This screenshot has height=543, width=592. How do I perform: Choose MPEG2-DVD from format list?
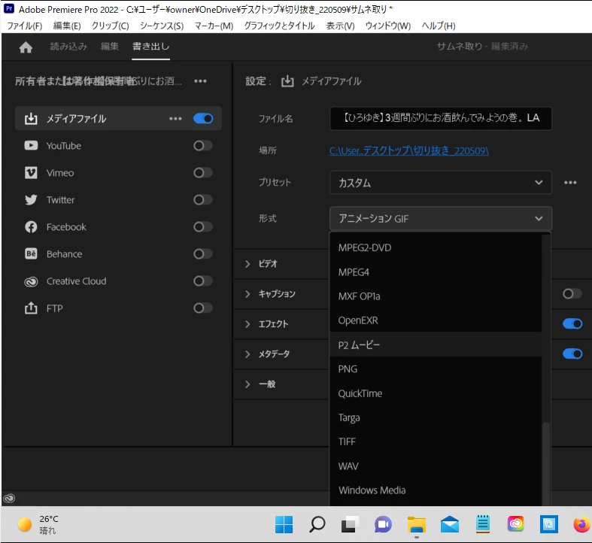[436, 247]
